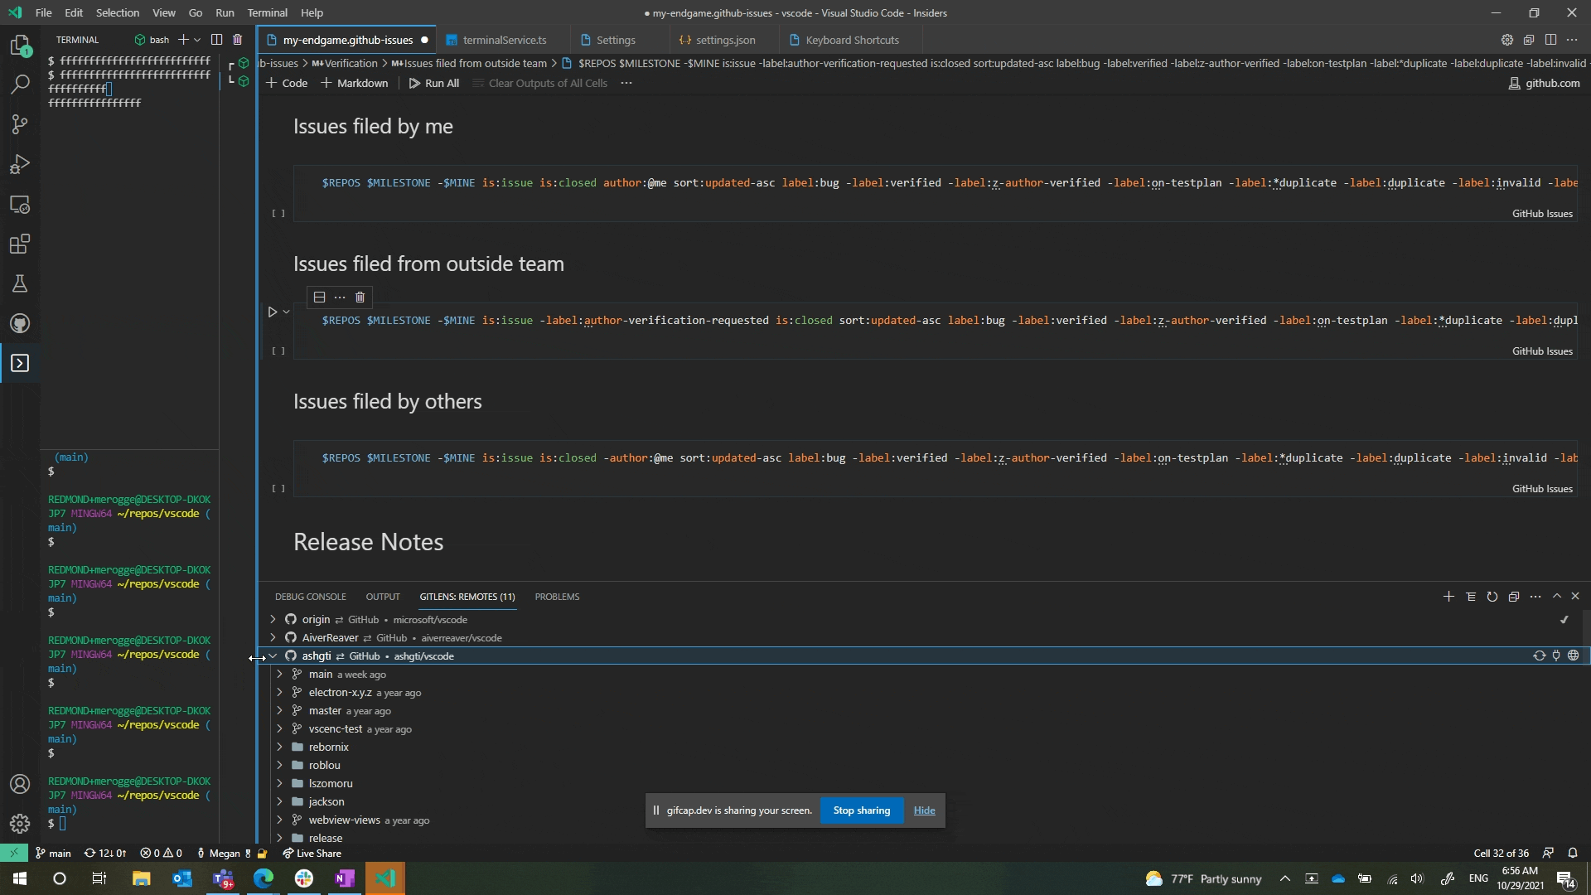
Task: Open ashgti remote on web via globe icon
Action: click(1574, 656)
